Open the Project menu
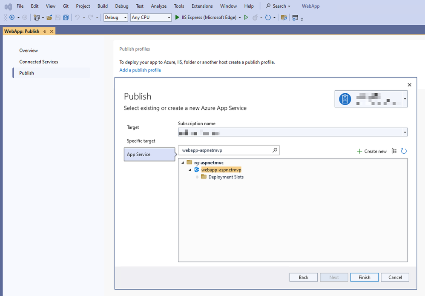425x296 pixels. [x=83, y=6]
